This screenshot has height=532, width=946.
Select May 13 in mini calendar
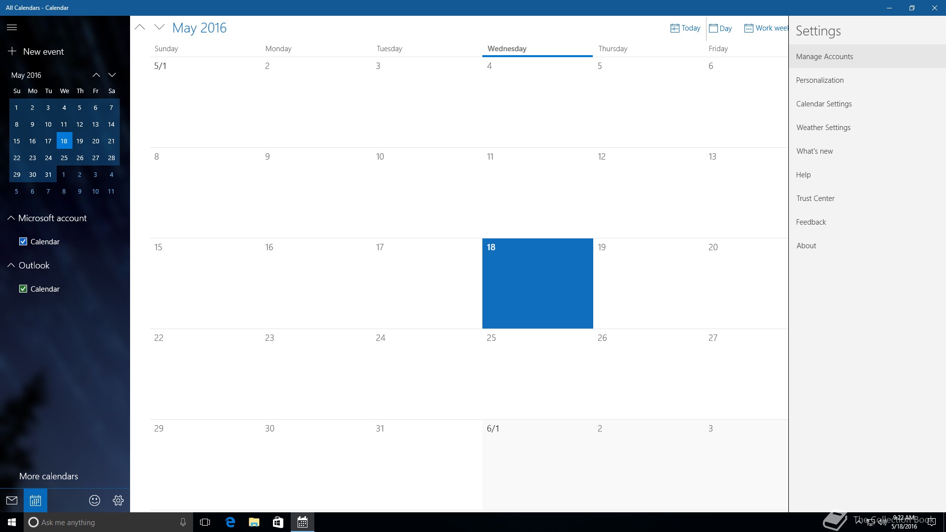(x=96, y=124)
